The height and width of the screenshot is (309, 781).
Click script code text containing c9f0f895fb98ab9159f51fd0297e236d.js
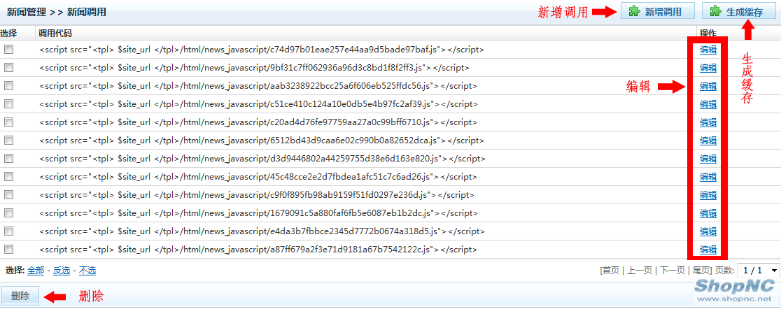[257, 194]
